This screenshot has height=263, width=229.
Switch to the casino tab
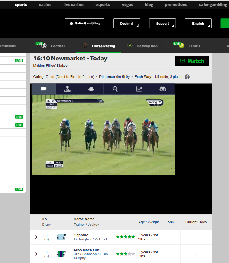pyautogui.click(x=45, y=5)
